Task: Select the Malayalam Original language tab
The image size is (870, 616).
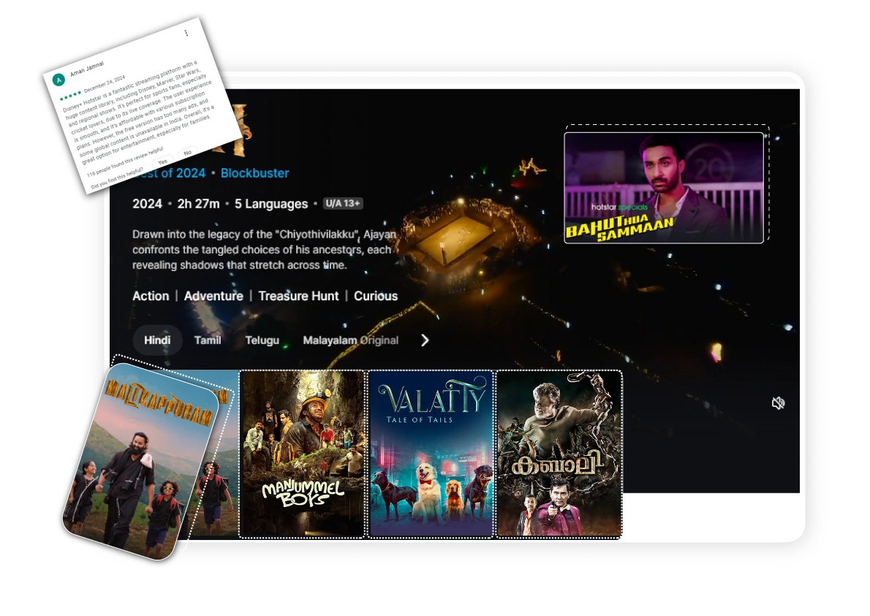Action: tap(351, 341)
